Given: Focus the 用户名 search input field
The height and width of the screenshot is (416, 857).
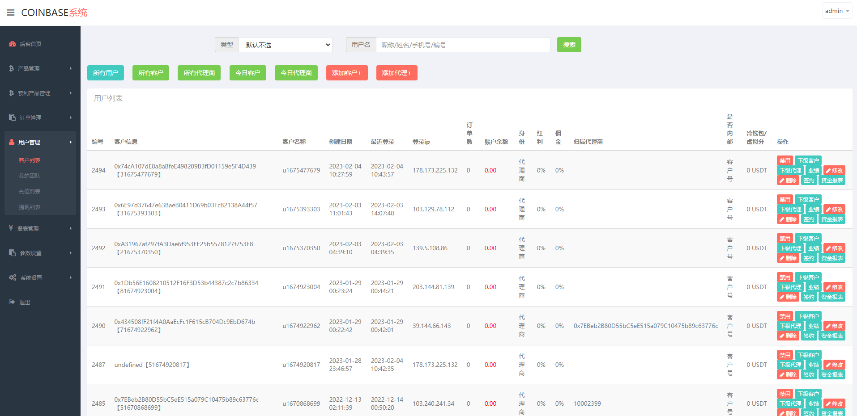Looking at the screenshot, I should click(x=463, y=45).
